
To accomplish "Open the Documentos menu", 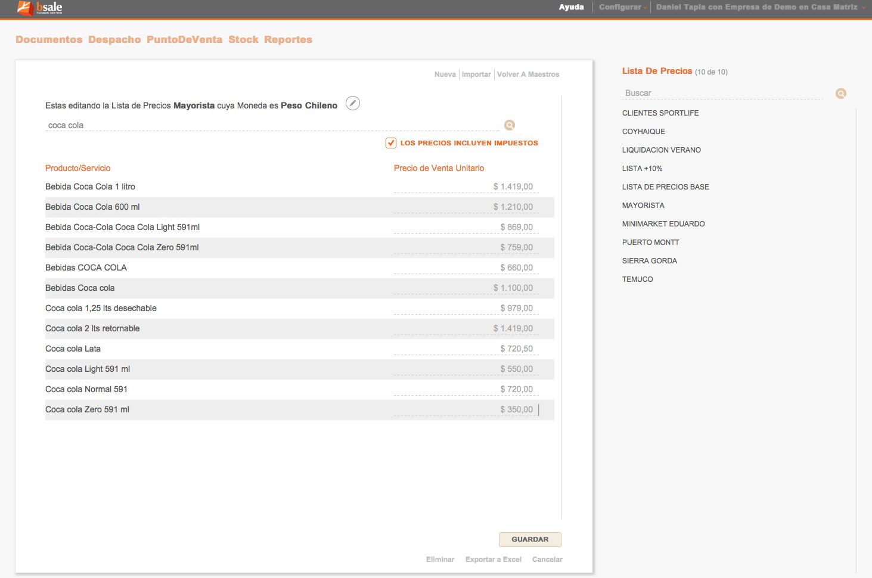I will pos(49,39).
